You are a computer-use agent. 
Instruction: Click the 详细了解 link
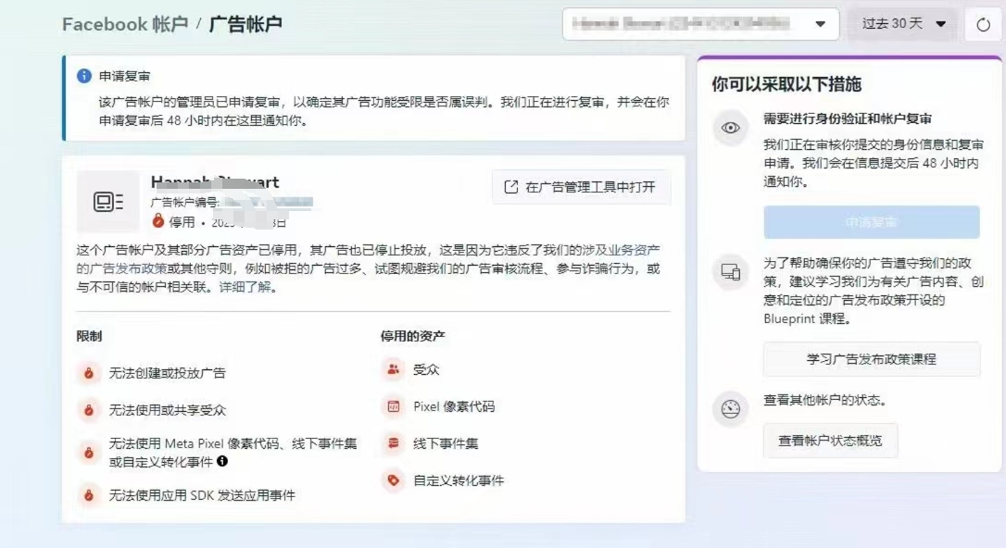point(245,287)
